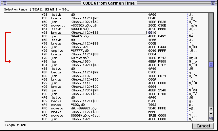The width and height of the screenshot is (218, 131).
Task: Click the red branch arrow head at +80
Action: (10, 61)
